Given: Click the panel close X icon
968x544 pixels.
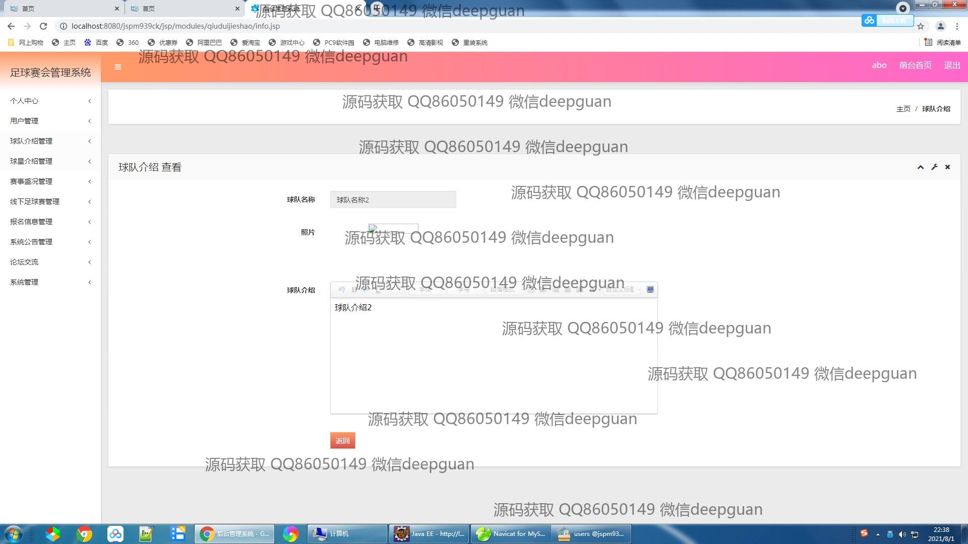Looking at the screenshot, I should [x=947, y=167].
